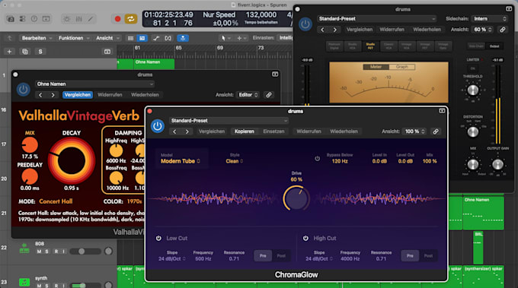
Task: Click Vergleichen in Valhalla plugin window
Action: point(77,95)
